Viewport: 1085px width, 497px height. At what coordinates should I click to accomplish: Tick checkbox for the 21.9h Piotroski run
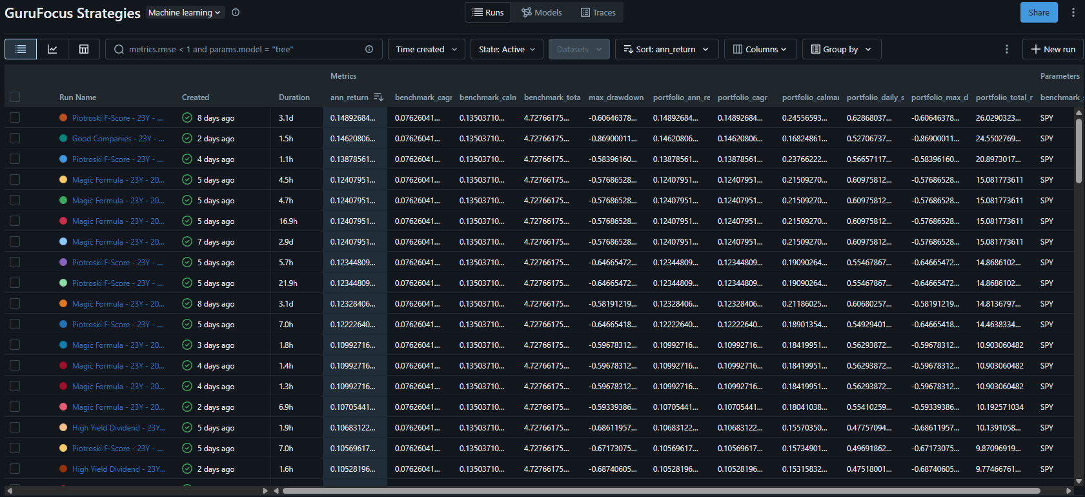tap(15, 283)
